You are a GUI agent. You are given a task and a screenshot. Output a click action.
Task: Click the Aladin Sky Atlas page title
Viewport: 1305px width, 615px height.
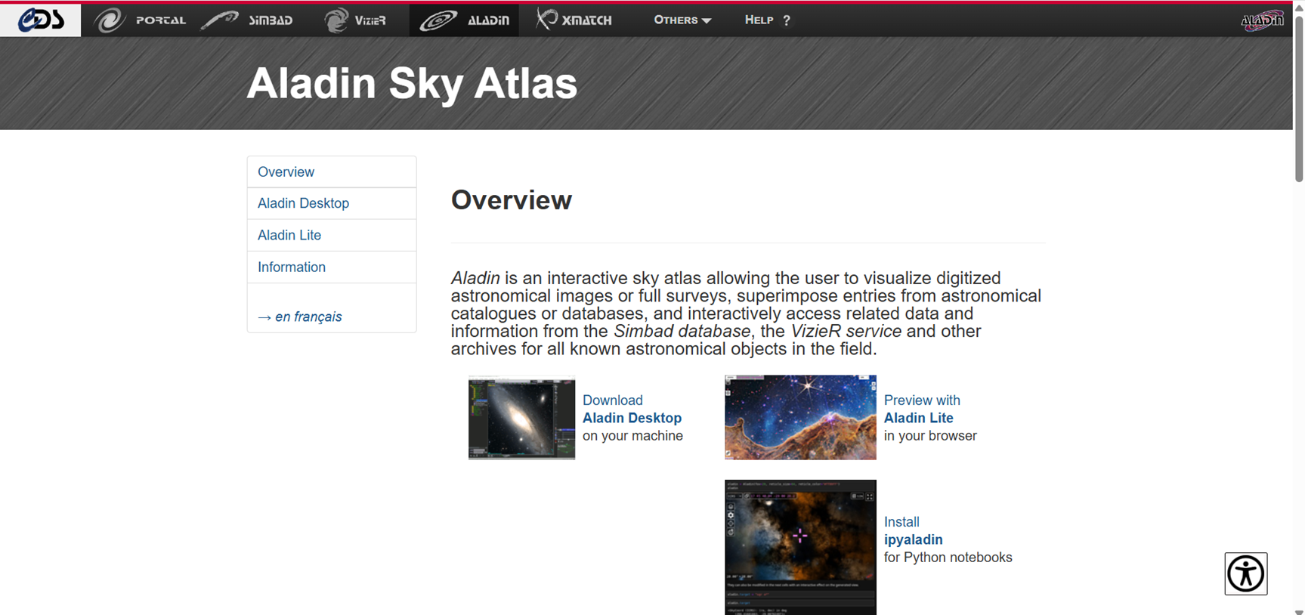pyautogui.click(x=412, y=83)
